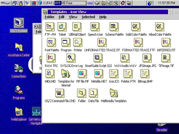Select the Folder template icon
Viewport: 179px width, 134px height.
coord(82,93)
